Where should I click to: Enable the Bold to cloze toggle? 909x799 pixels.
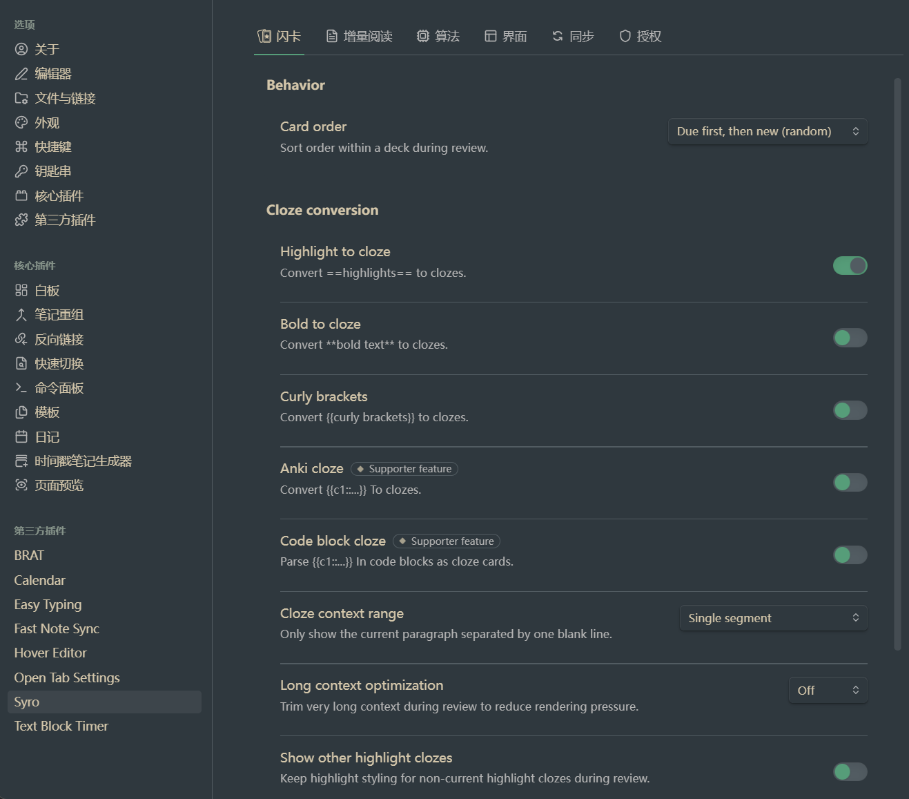850,338
